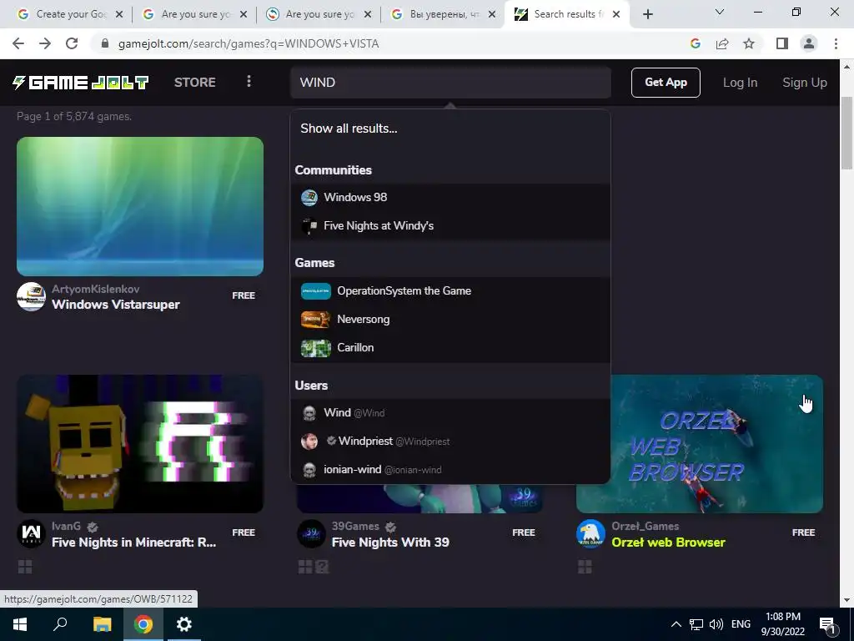Click the page vertical scrollbar thumb
This screenshot has width=854, height=641.
[x=846, y=134]
